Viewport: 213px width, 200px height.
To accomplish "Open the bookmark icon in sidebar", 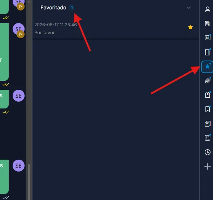I will click(x=208, y=109).
